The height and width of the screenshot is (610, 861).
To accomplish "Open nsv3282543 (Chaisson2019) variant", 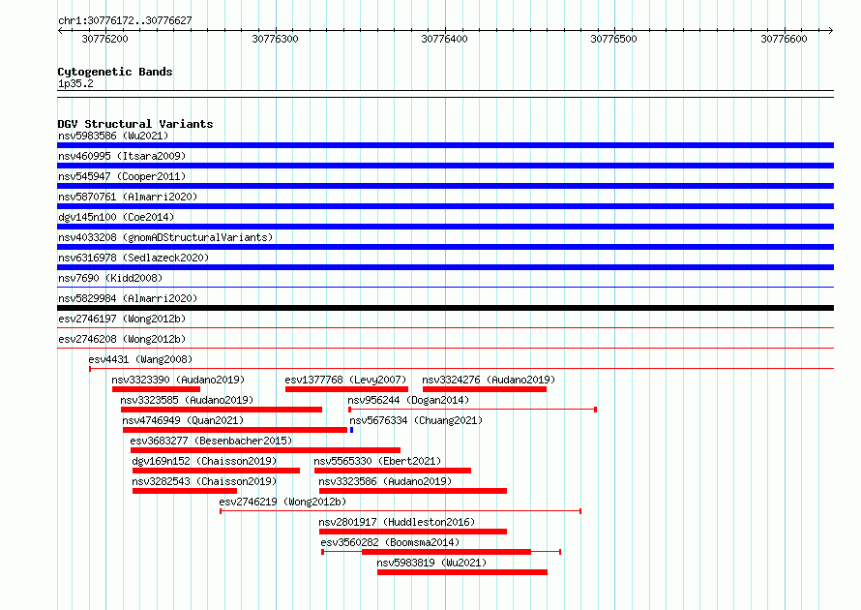I will click(205, 481).
